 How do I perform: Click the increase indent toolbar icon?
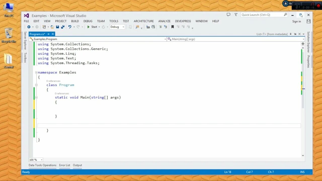153,27
